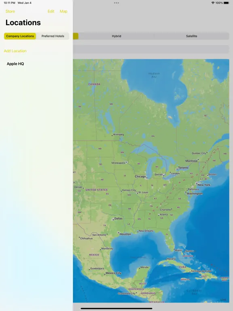Image resolution: width=233 pixels, height=311 pixels.
Task: Click New Orleans label on map
Action: pos(146,231)
